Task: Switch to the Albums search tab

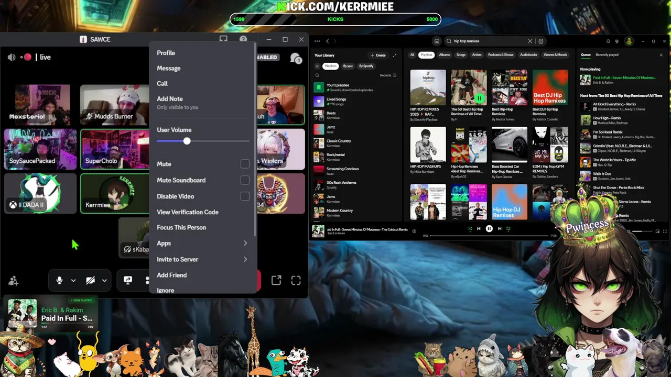Action: point(445,54)
